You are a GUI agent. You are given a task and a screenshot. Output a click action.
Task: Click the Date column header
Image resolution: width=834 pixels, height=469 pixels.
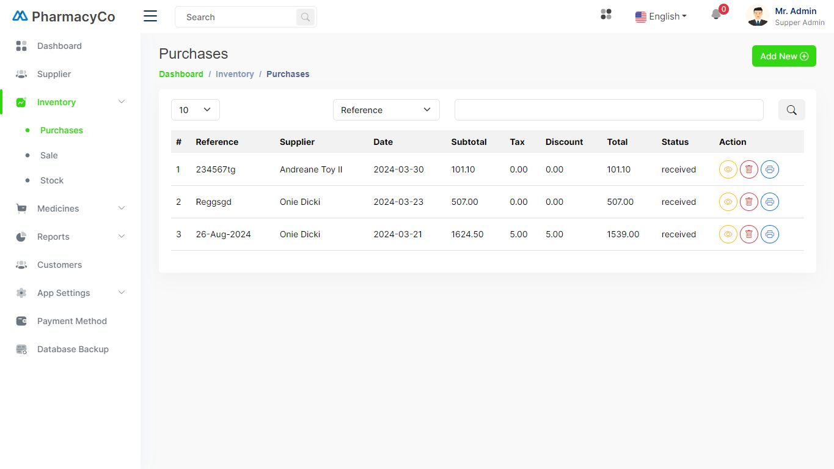[x=383, y=142]
